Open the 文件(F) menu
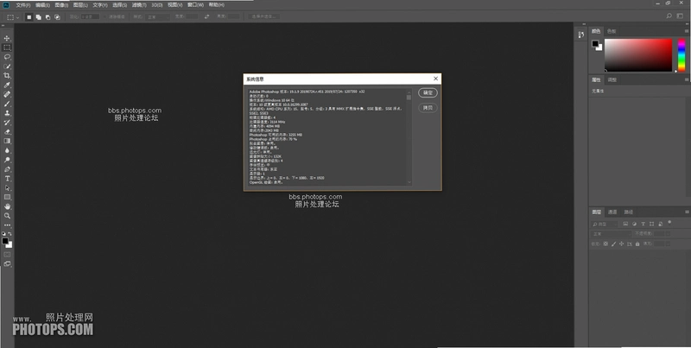The height and width of the screenshot is (348, 691). [x=23, y=5]
